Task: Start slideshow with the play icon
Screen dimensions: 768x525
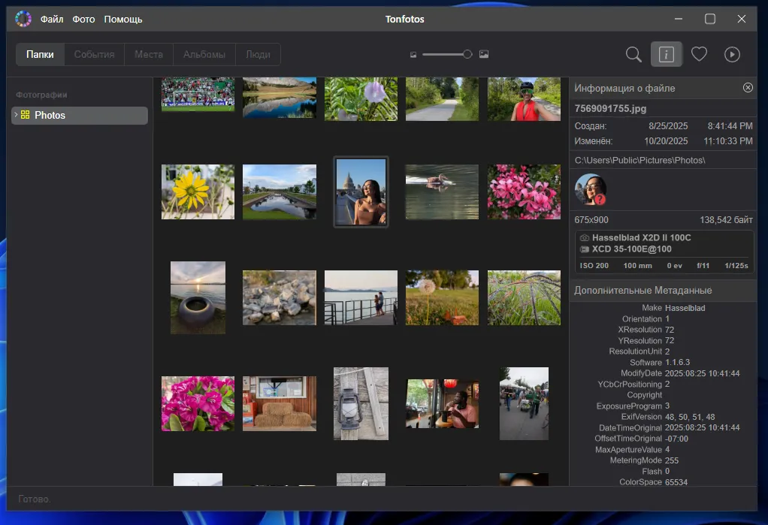Action: [732, 54]
